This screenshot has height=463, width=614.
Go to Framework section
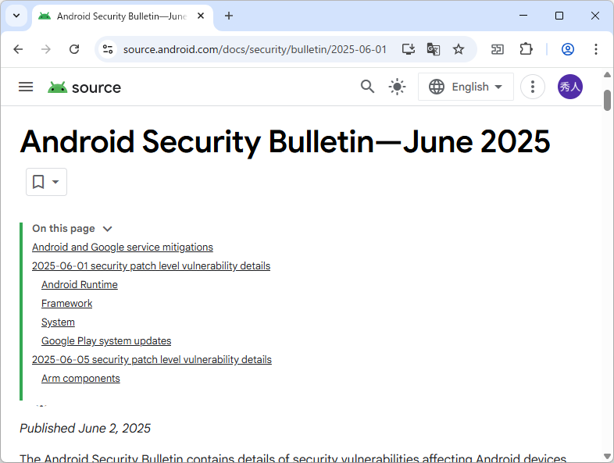pyautogui.click(x=67, y=303)
